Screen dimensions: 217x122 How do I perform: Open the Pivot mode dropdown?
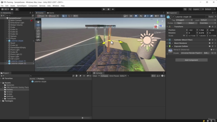pos(42,16)
